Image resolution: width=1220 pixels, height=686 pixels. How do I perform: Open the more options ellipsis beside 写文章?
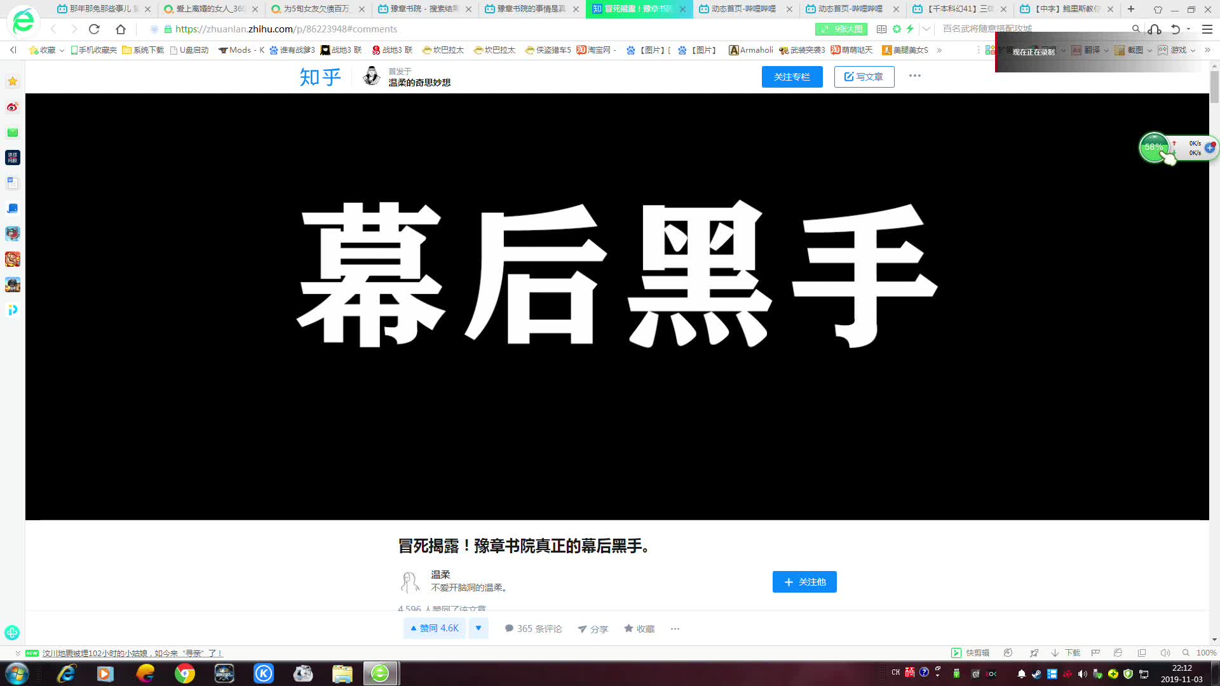coord(915,76)
